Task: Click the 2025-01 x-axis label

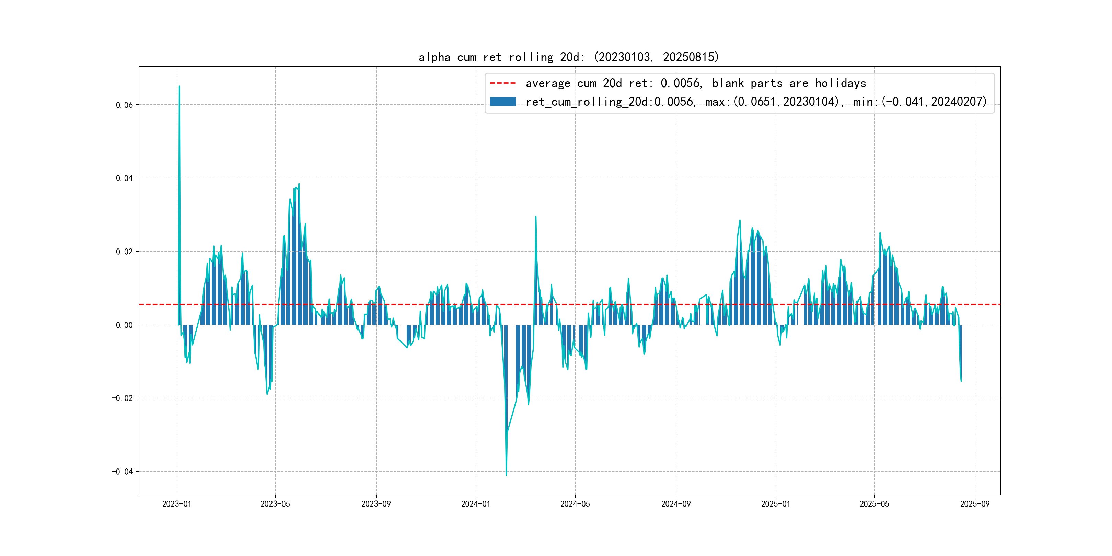Action: click(775, 504)
